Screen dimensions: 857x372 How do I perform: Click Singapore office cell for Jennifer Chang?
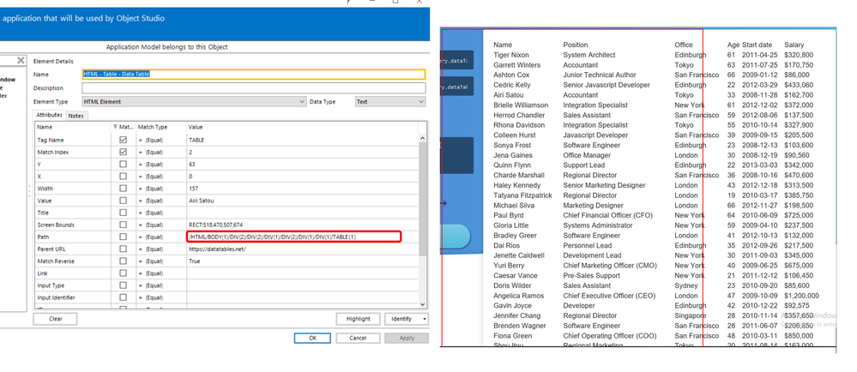tap(691, 315)
